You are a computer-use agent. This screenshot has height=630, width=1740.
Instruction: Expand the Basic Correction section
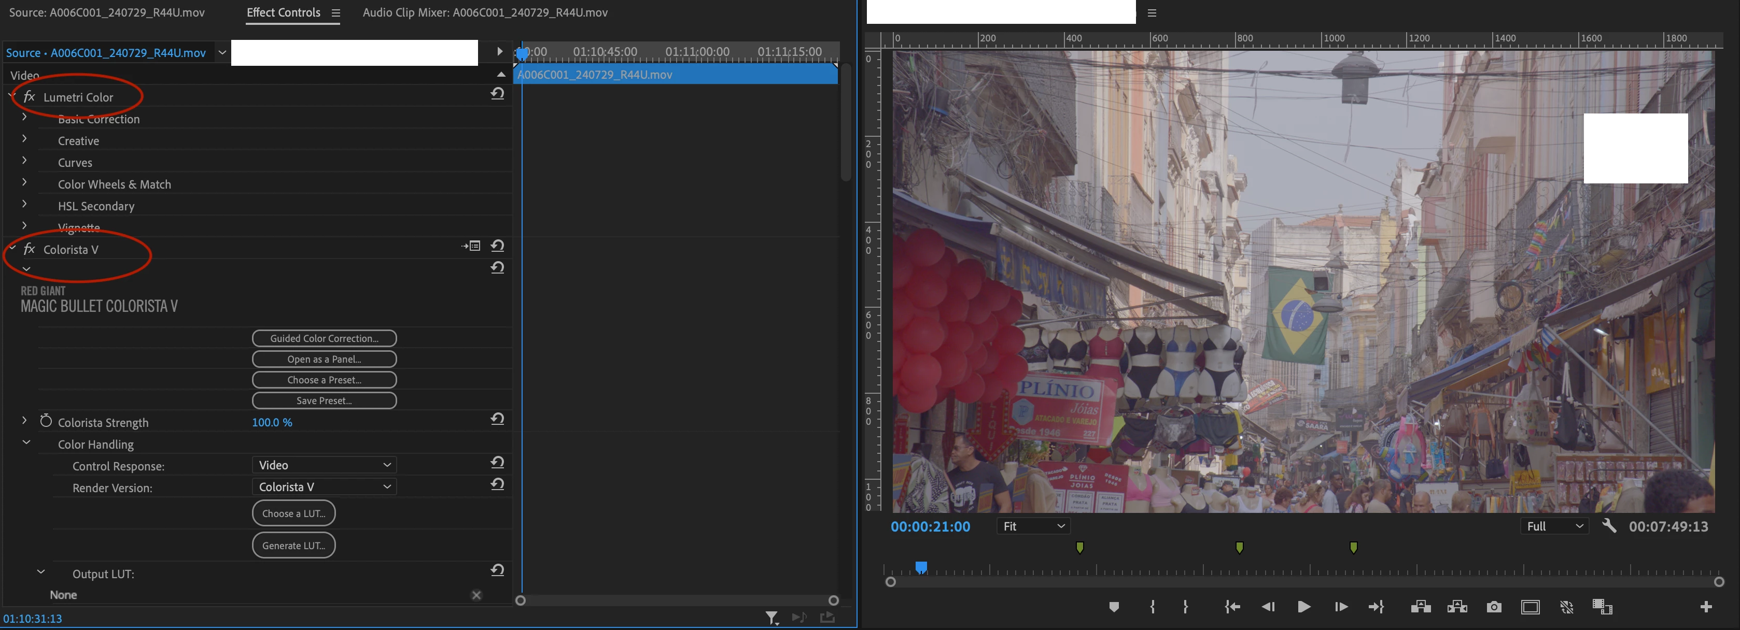click(24, 118)
